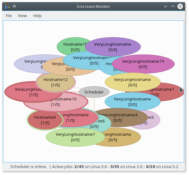Viewport: 189px width, 175px height.
Task: Click the Hostname12 node
Action: point(55,82)
